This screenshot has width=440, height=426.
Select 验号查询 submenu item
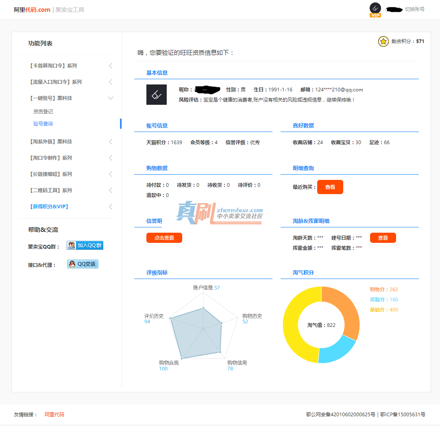coord(43,123)
